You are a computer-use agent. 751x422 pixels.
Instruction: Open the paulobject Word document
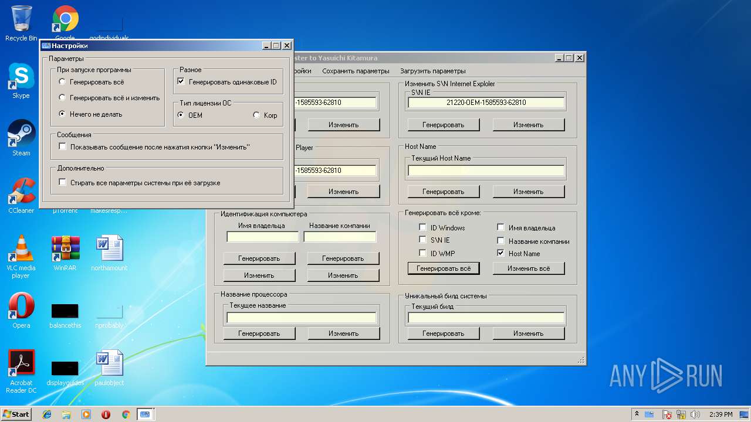point(109,368)
